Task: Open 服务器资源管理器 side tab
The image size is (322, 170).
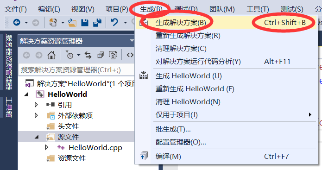Action: pyautogui.click(x=9, y=62)
